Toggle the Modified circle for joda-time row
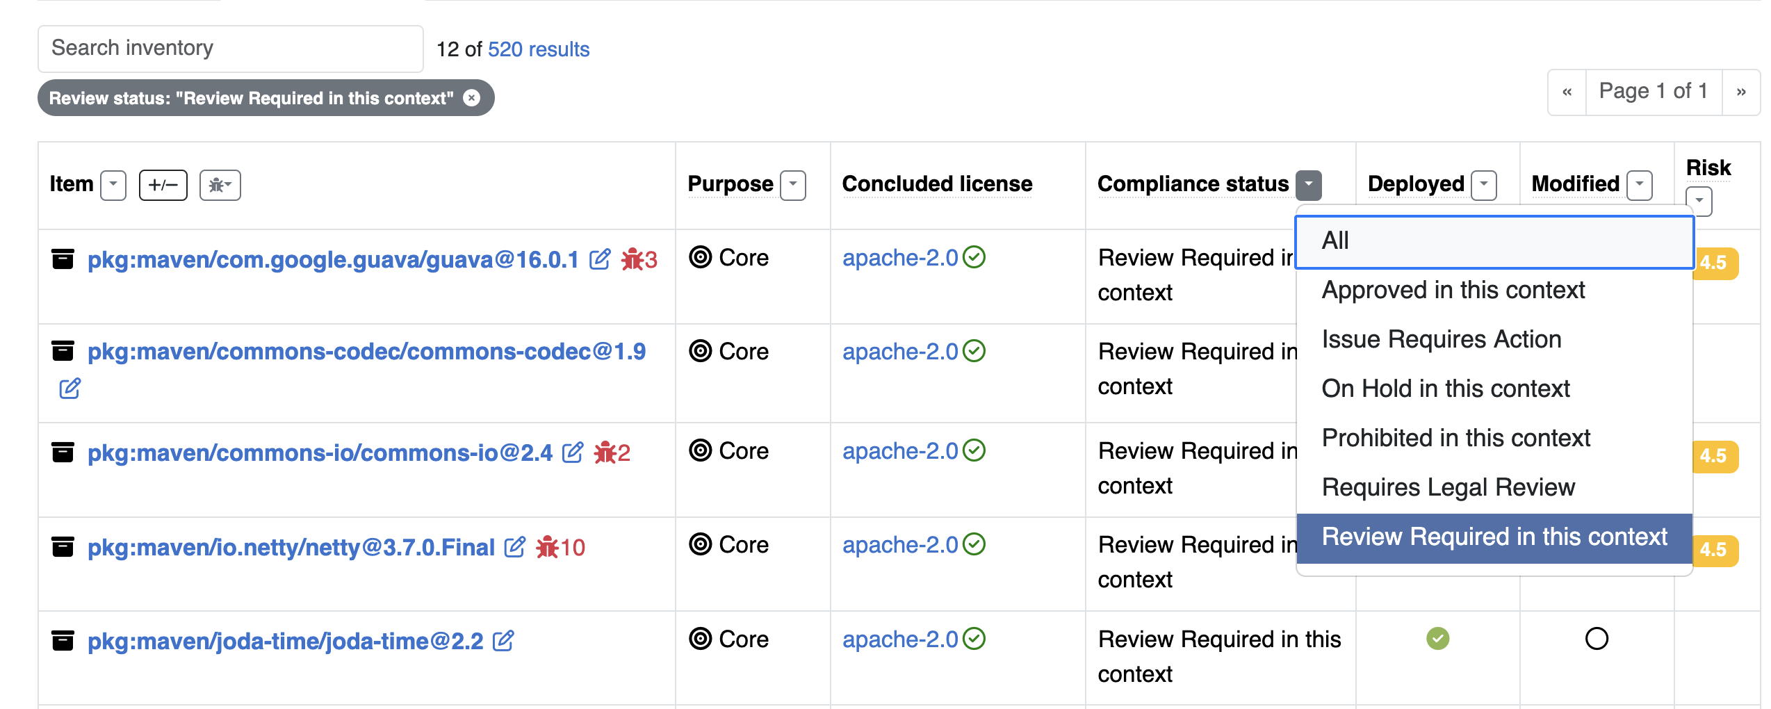This screenshot has height=709, width=1771. point(1597,638)
